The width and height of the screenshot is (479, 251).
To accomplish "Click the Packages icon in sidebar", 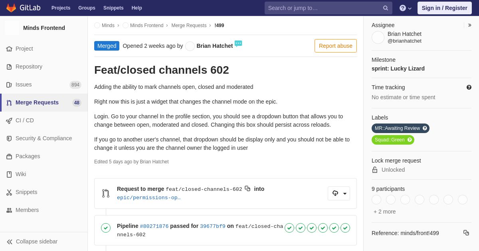I will tap(9, 156).
